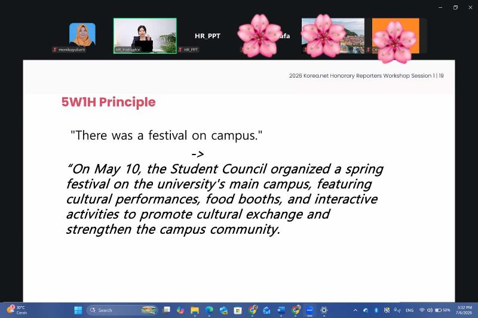This screenshot has height=318, width=478.
Task: Click the large HR_PPT display name
Action: click(207, 36)
